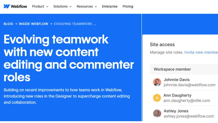Expand the Product chevron arrow

tap(47, 7)
